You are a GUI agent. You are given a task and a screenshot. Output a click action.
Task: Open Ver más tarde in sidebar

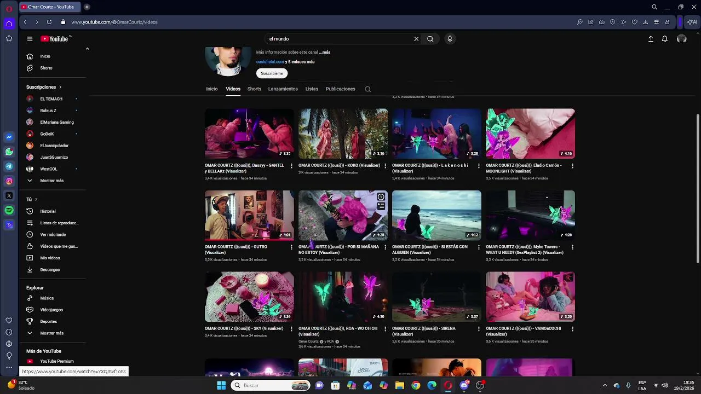coord(53,234)
